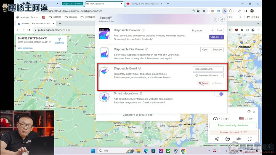Open the Disposable Browser settings gear
Image resolution: width=276 pixels, height=155 pixels.
pos(143,30)
